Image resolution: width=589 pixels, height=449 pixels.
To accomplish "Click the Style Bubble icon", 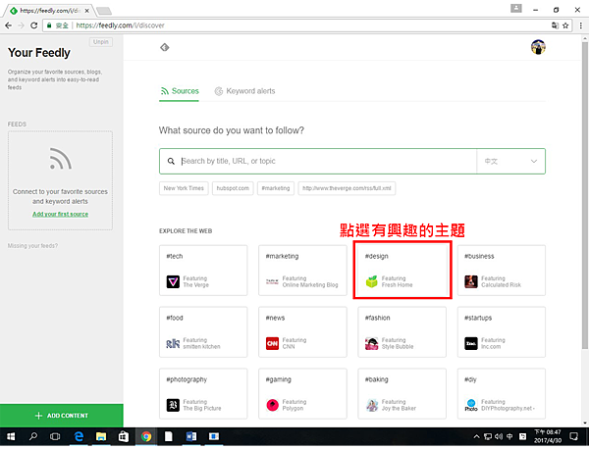I will [371, 343].
